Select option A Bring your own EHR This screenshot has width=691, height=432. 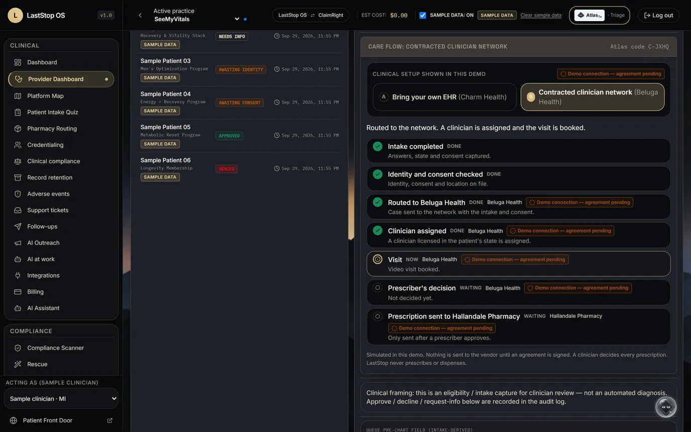(x=445, y=97)
